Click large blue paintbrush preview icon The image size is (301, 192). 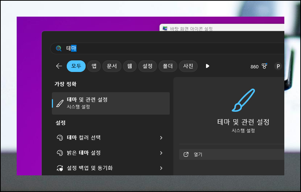(x=243, y=100)
